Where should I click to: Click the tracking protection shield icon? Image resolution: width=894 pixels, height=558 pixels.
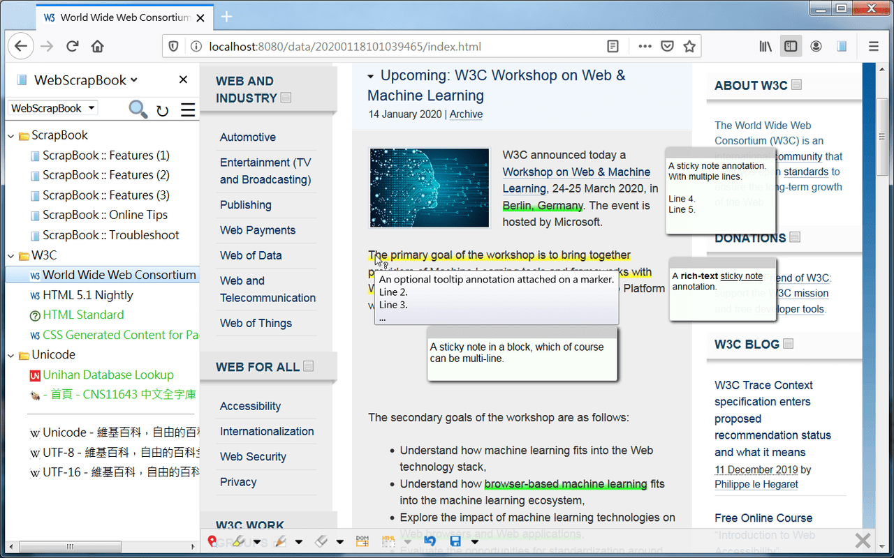174,47
